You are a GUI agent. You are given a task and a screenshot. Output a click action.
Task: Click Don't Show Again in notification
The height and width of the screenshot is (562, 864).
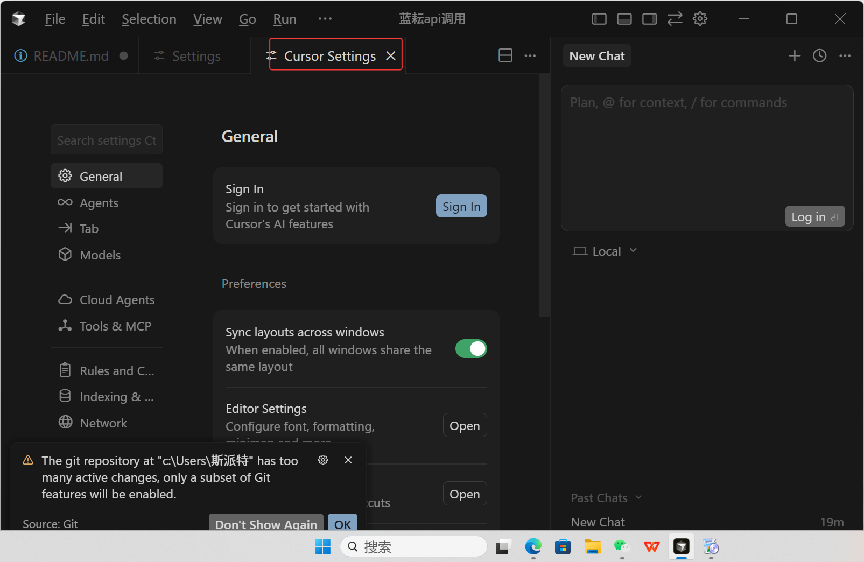point(266,523)
